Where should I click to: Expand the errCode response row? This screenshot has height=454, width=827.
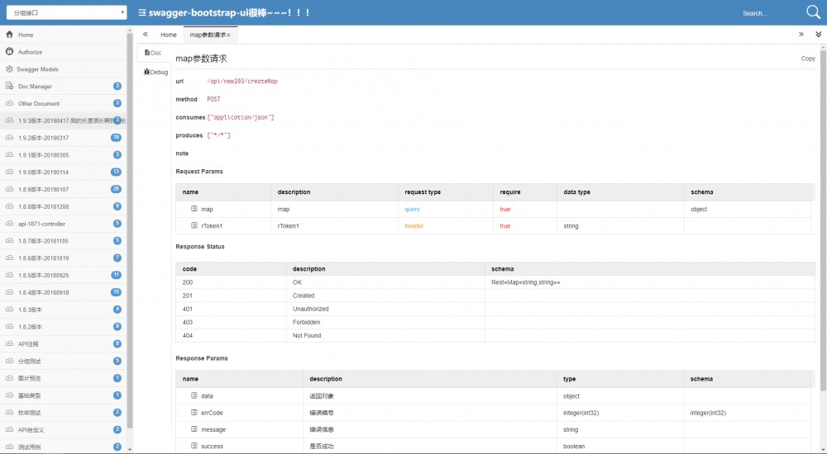point(194,413)
